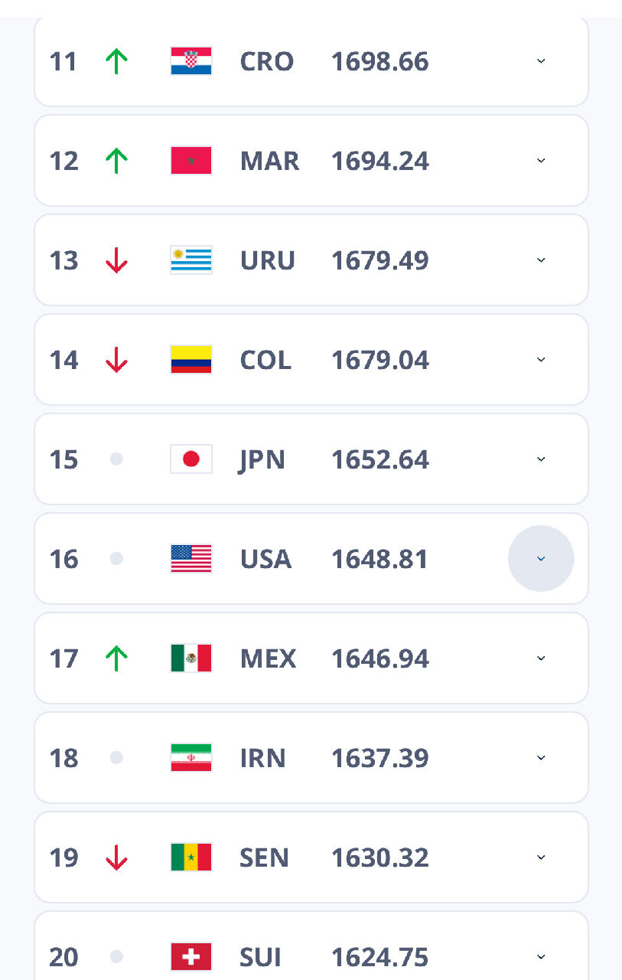Click the Mexico flag icon
Screen dimensions: 622x980
tap(191, 658)
